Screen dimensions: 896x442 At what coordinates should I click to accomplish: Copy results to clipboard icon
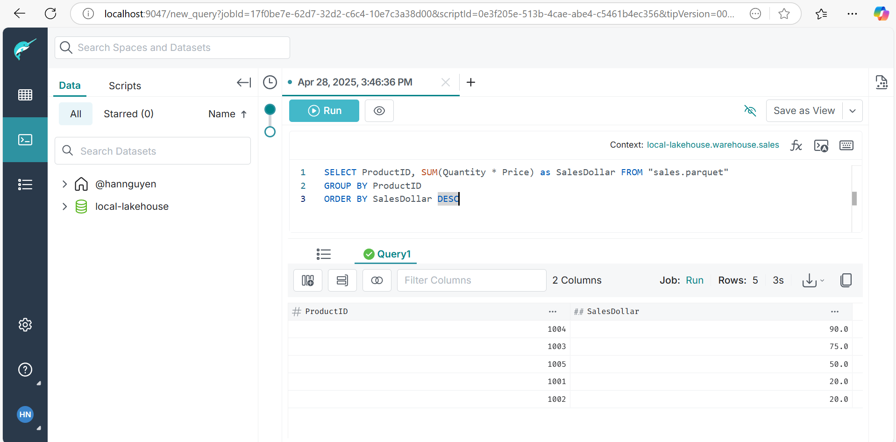[846, 280]
